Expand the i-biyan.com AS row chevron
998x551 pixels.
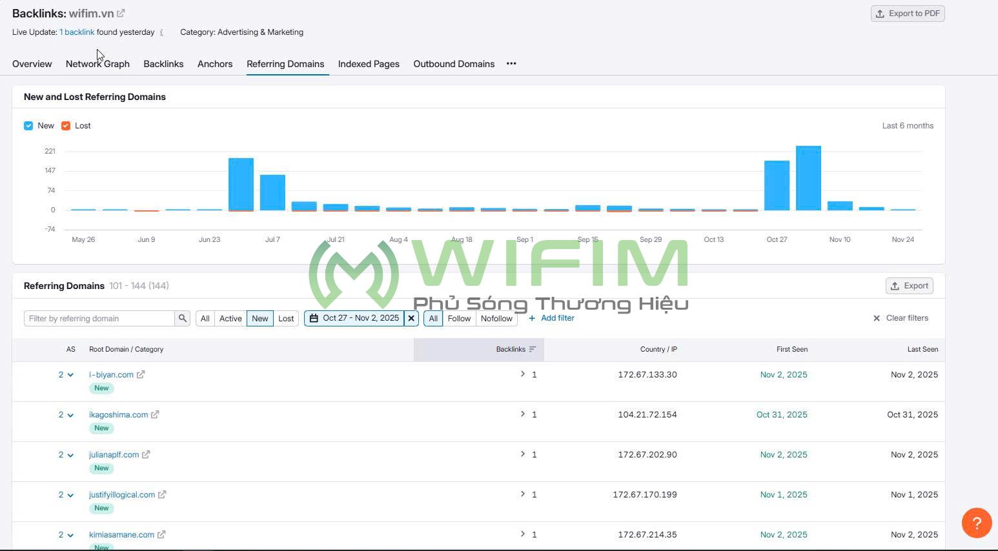(x=70, y=375)
